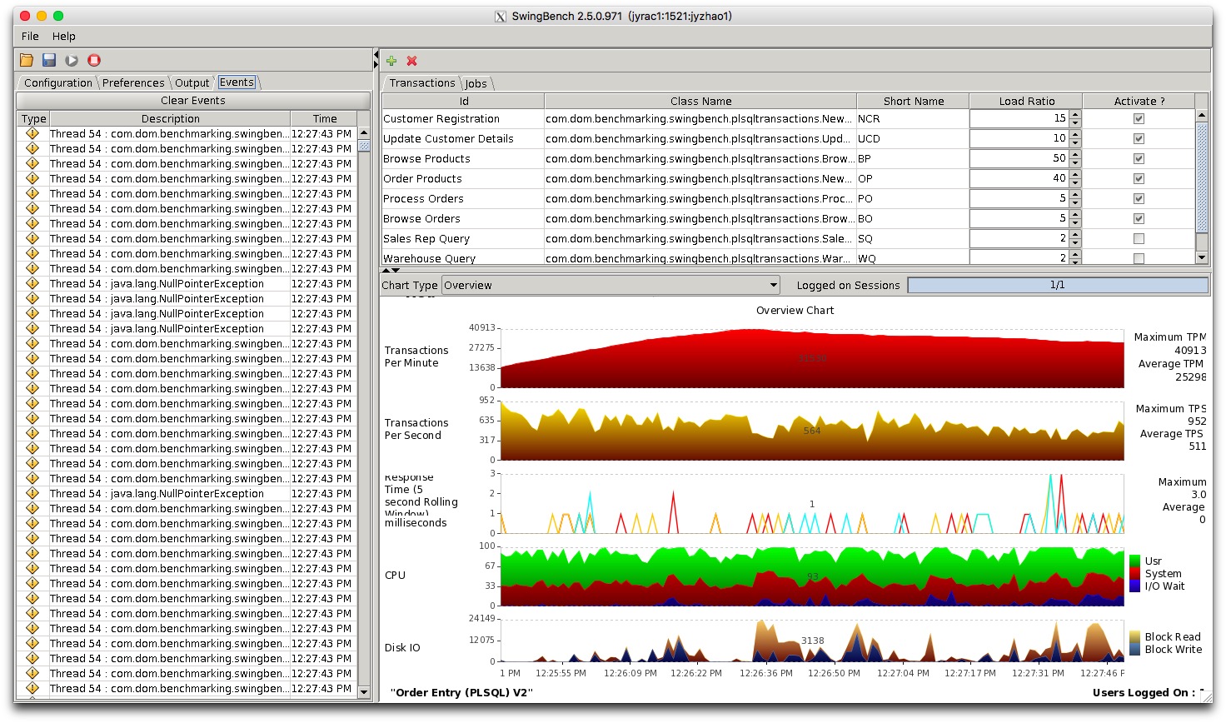Click the first warning icon in events list
This screenshot has height=723, width=1226.
pos(32,133)
